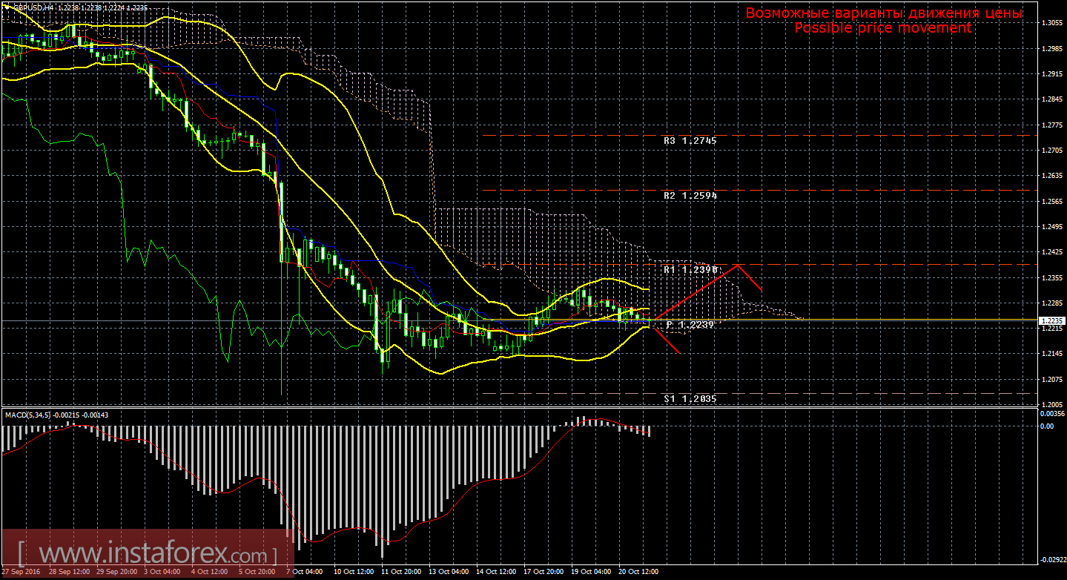Screen dimensions: 1067x580
Task: Click the 1.2425 price axis label
Action: click(1051, 252)
